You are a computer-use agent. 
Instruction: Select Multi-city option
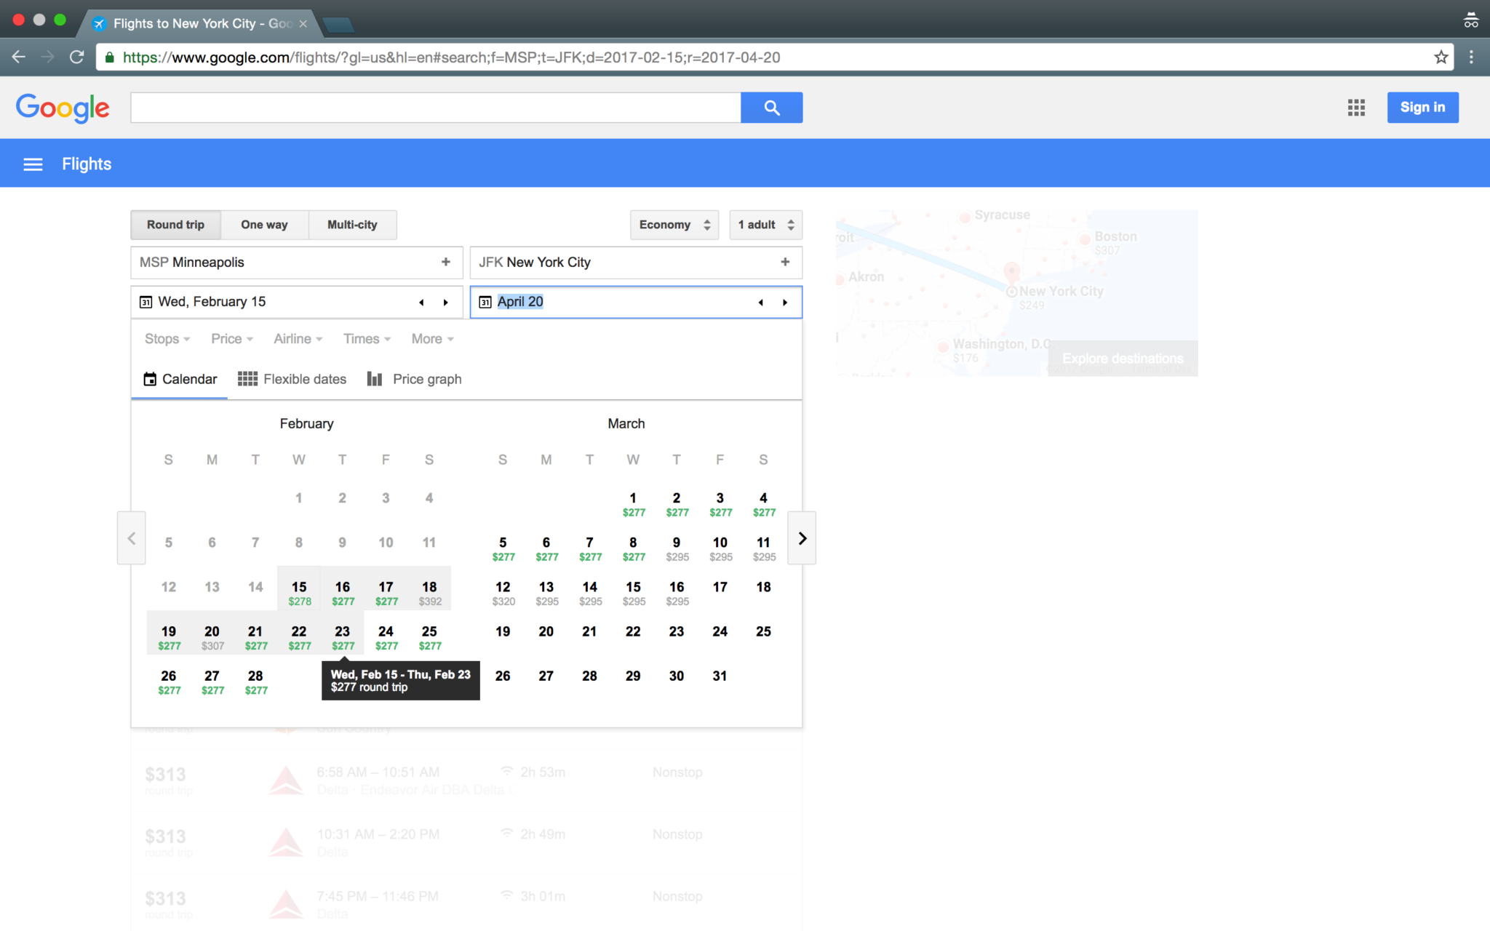coord(352,225)
